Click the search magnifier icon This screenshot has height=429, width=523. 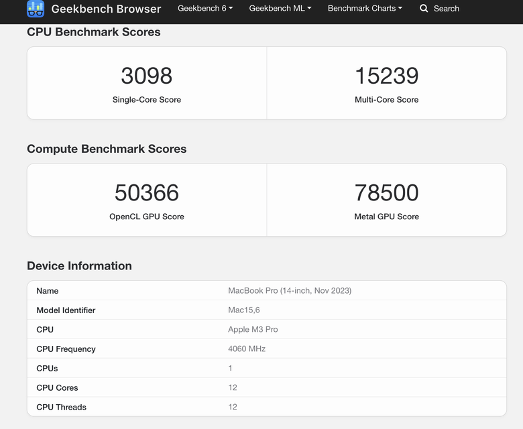click(424, 8)
